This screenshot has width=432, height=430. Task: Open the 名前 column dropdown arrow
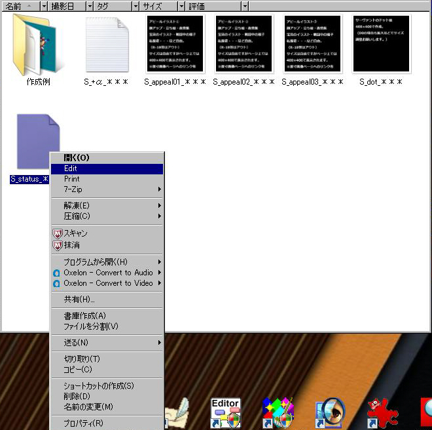(43, 6)
